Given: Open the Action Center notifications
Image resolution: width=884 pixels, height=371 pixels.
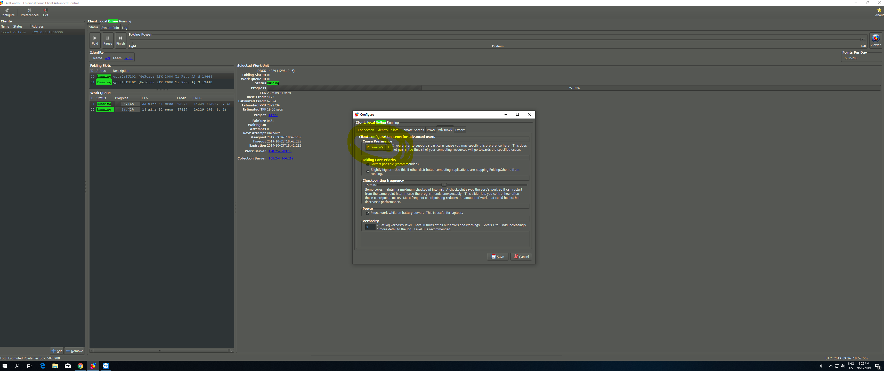Looking at the screenshot, I should 878,366.
